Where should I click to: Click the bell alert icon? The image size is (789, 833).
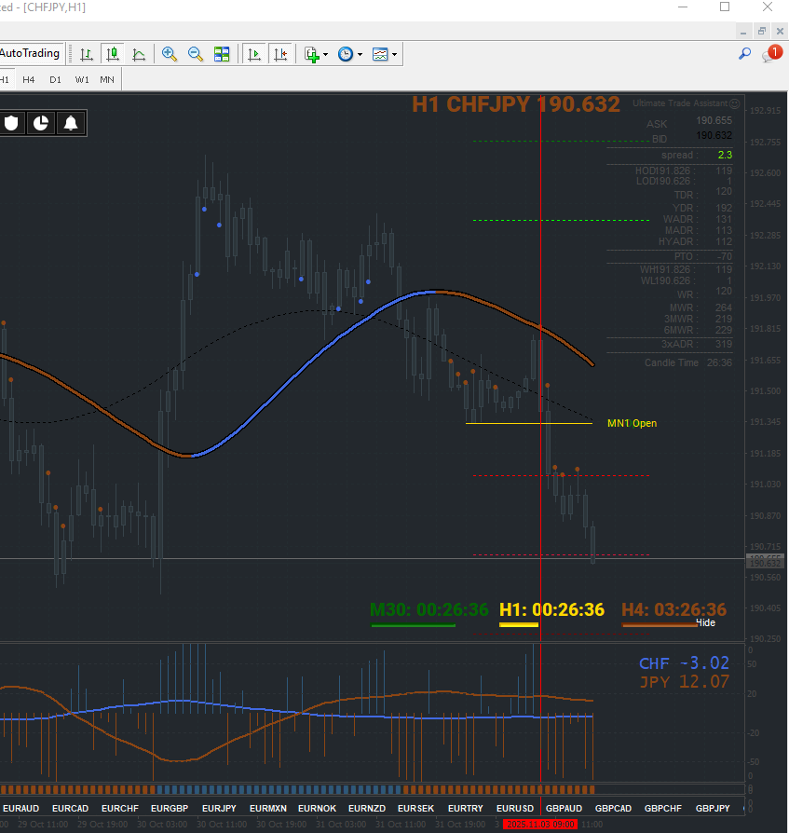click(x=71, y=123)
